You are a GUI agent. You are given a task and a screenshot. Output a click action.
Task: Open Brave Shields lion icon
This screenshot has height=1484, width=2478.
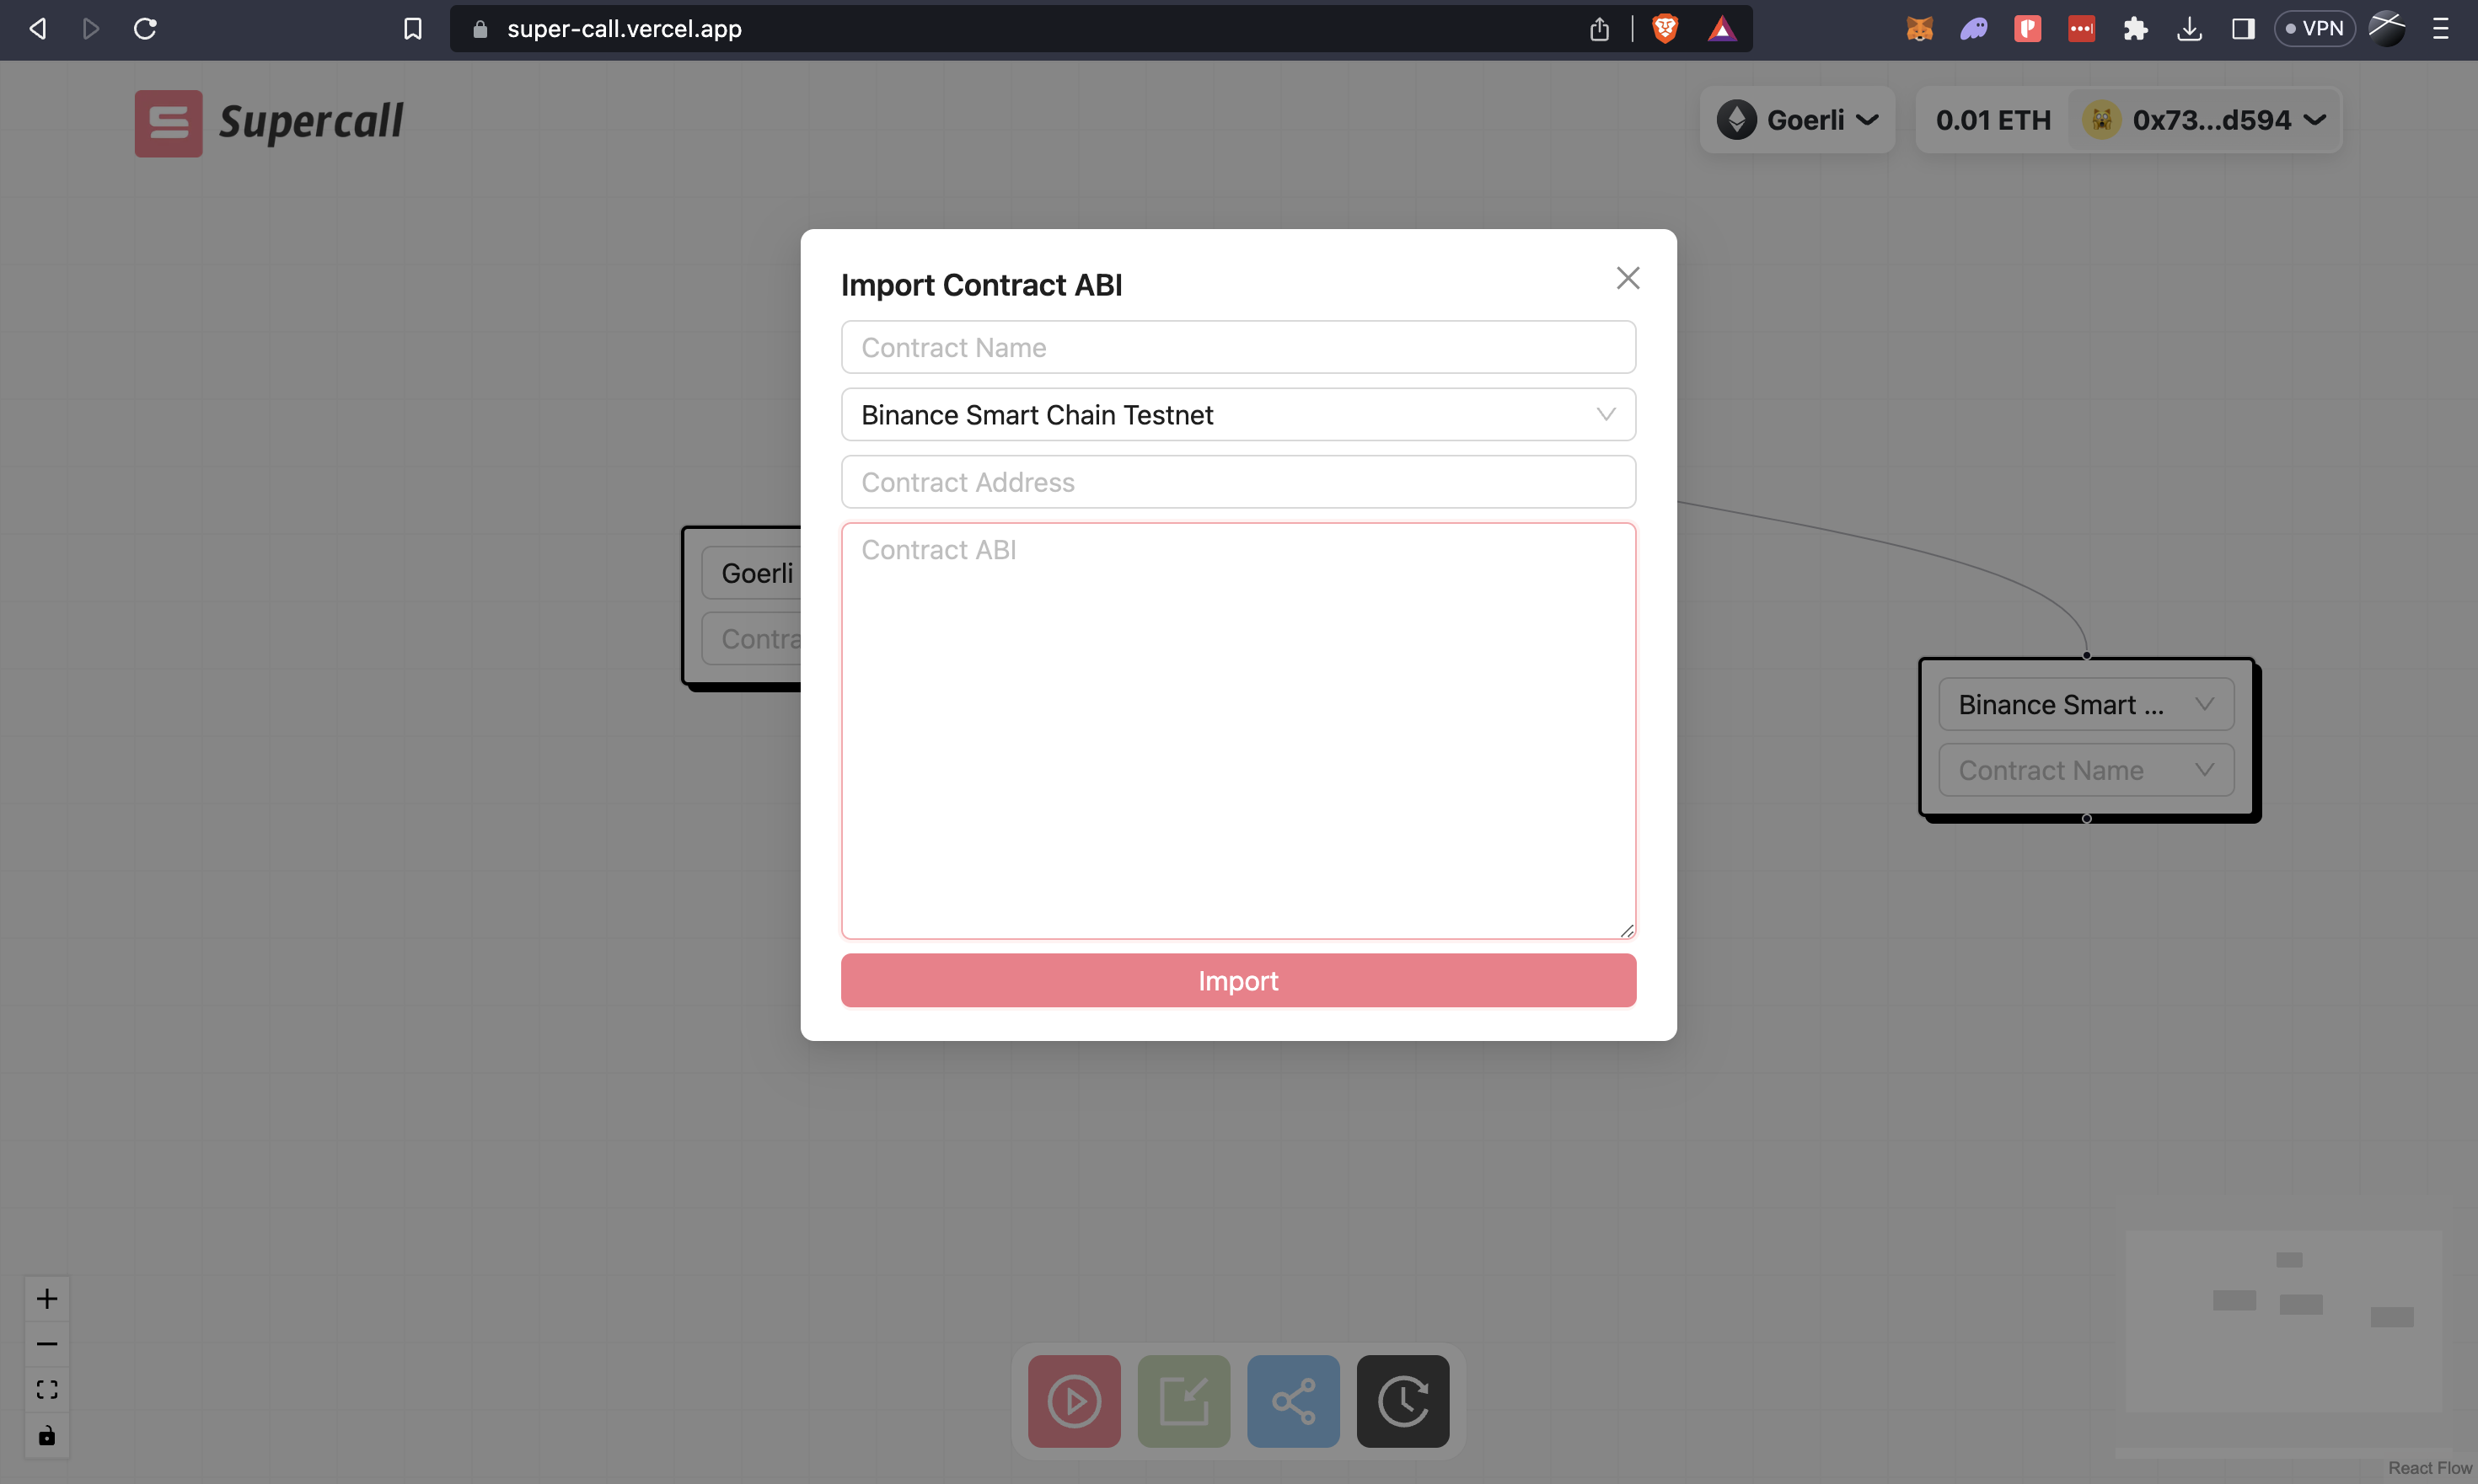[1665, 29]
